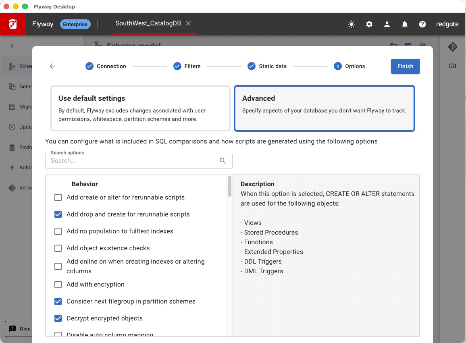This screenshot has width=466, height=343.
Task: Uncheck Consider next filegroup in partition schemes
Action: click(58, 301)
